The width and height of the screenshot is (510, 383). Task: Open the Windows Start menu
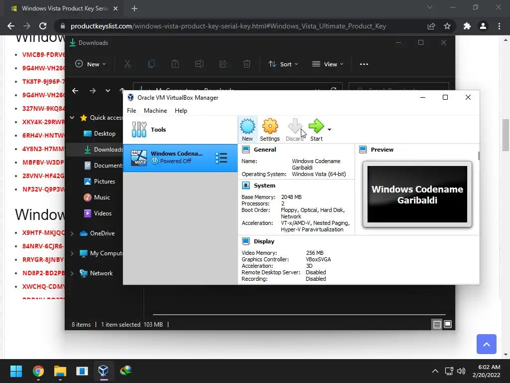[16, 371]
